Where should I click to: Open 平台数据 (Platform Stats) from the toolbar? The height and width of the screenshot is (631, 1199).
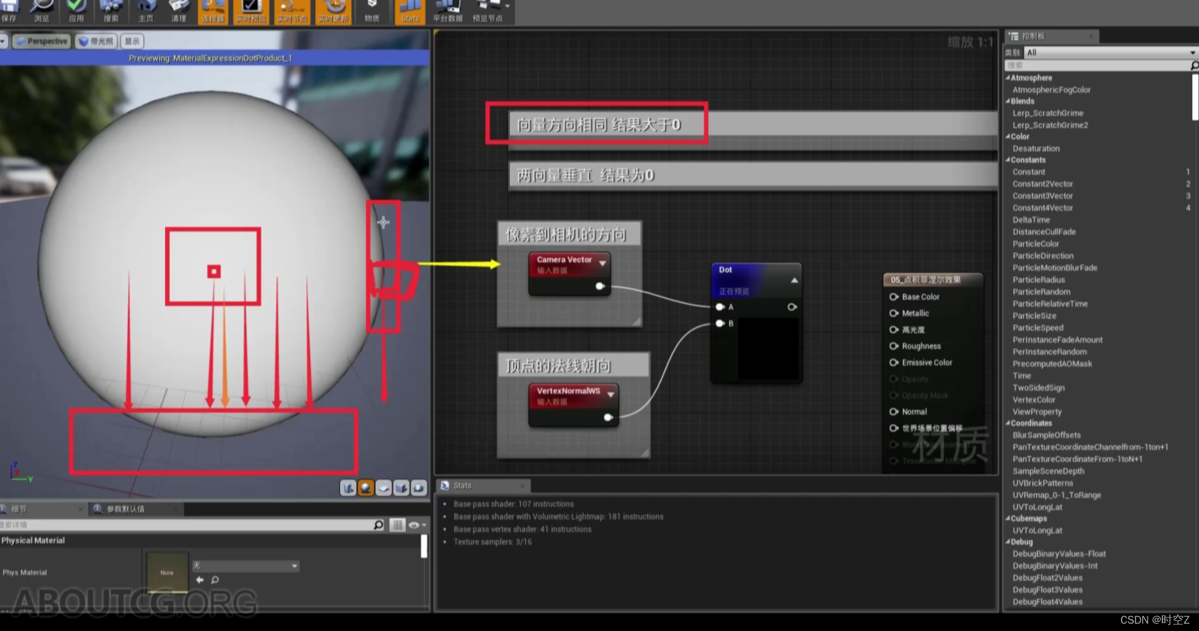[447, 9]
